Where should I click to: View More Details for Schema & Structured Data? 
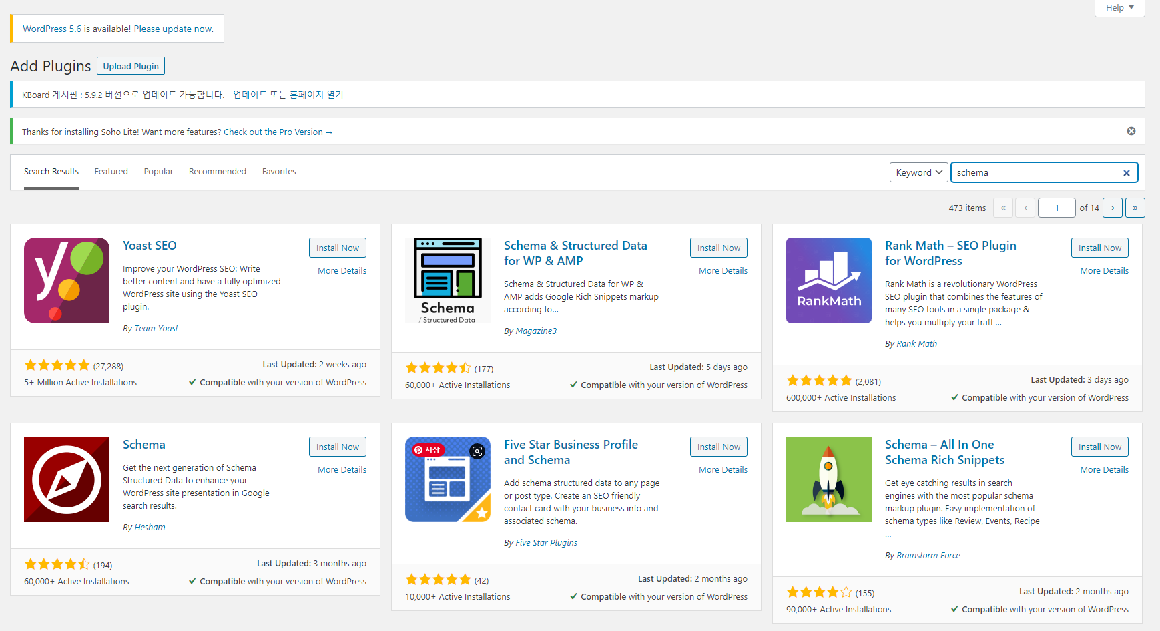click(723, 271)
